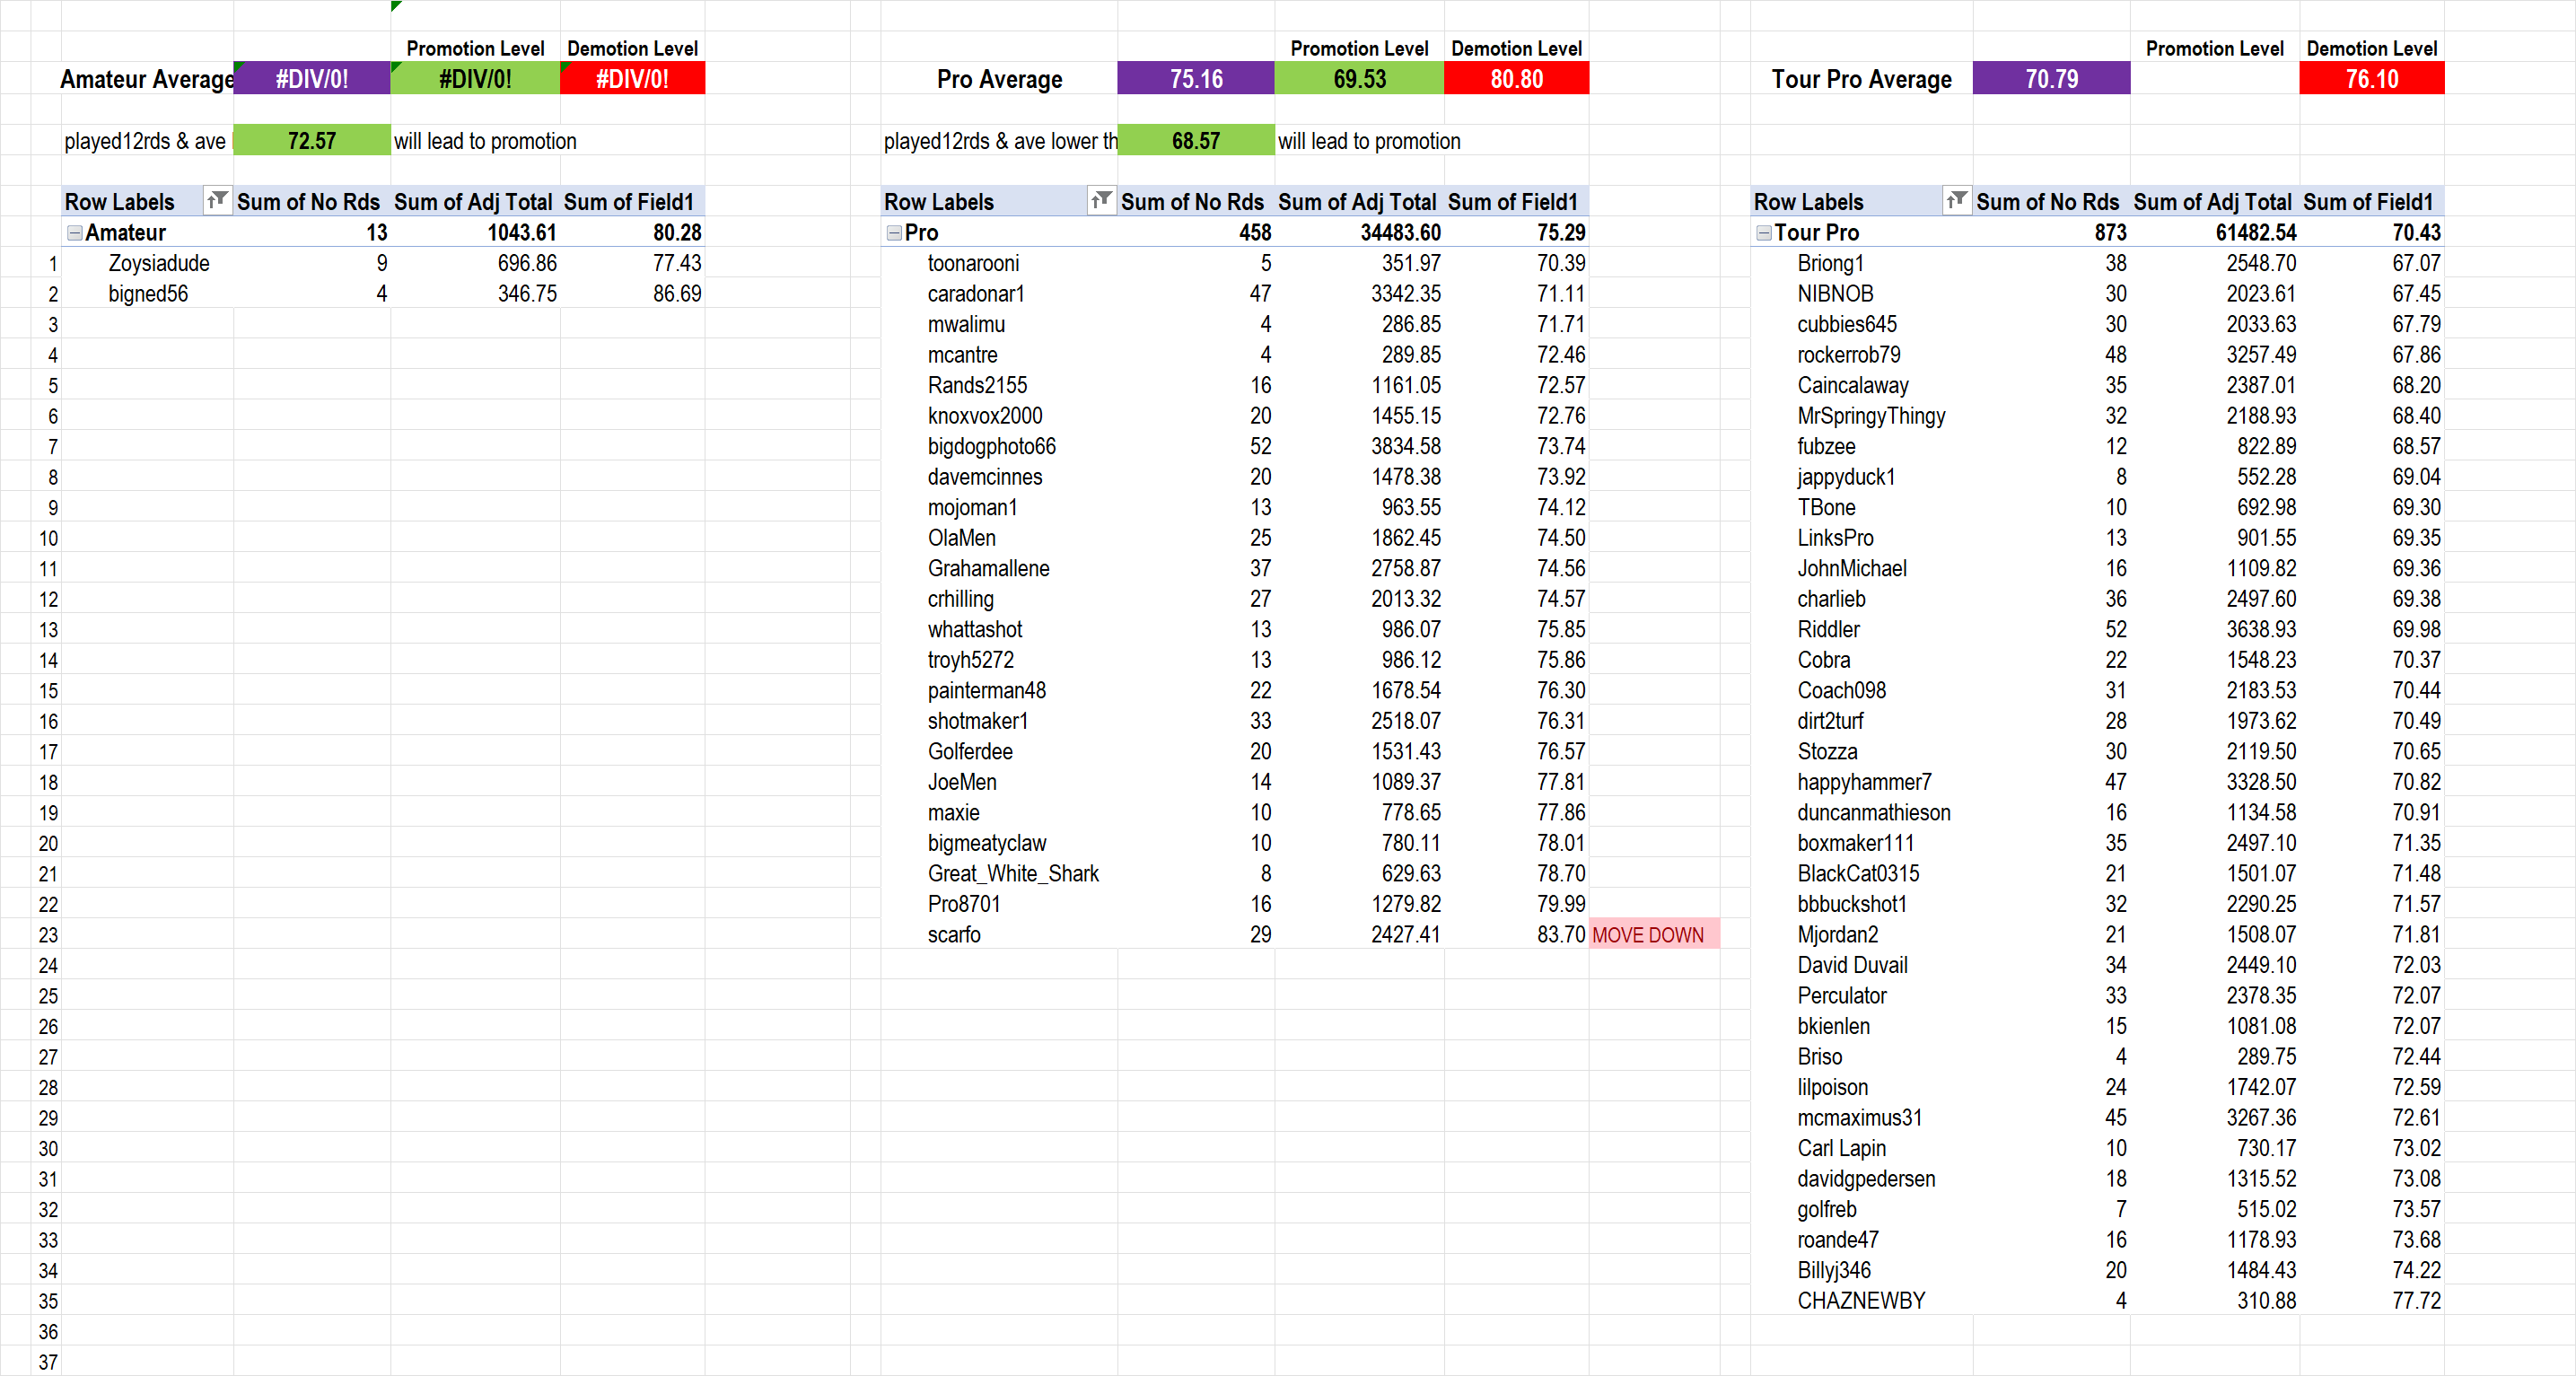Select the Briong1 player row label
2576x1376 pixels.
(1830, 264)
